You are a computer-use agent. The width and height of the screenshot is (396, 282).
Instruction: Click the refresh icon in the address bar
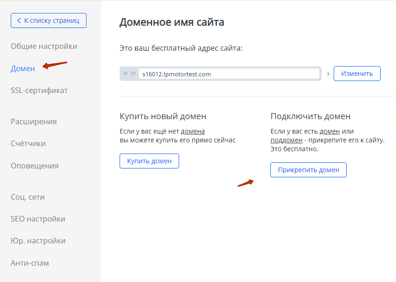tap(133, 74)
